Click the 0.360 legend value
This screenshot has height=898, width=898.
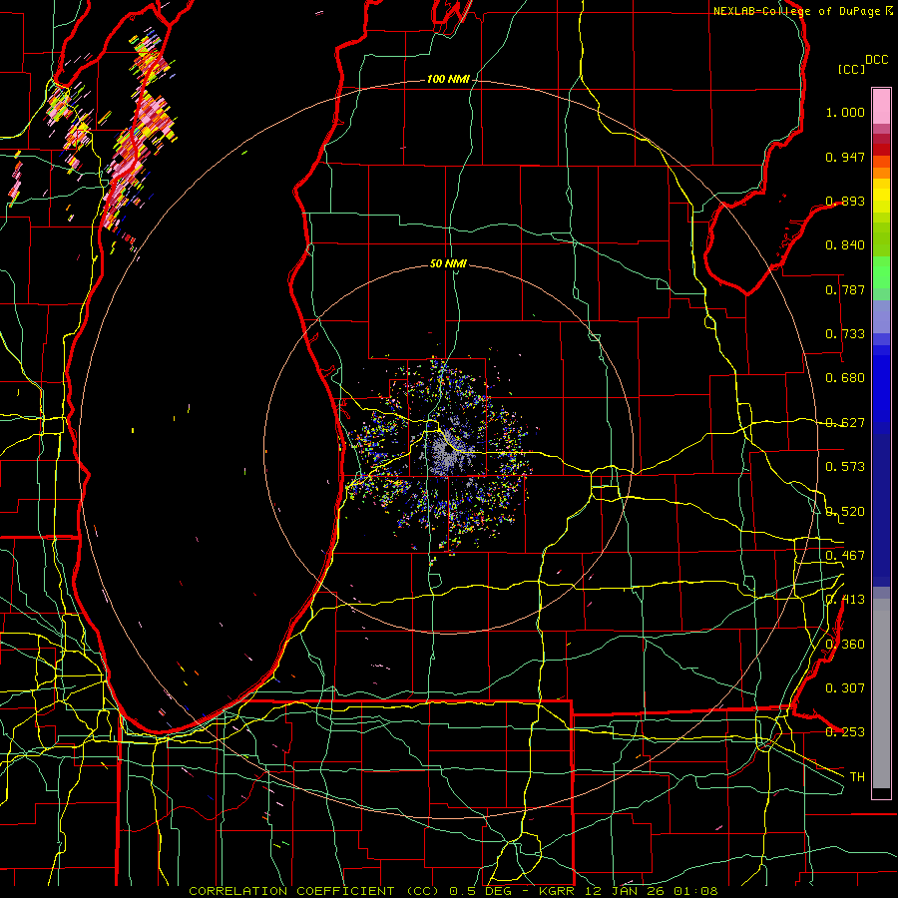pos(845,645)
